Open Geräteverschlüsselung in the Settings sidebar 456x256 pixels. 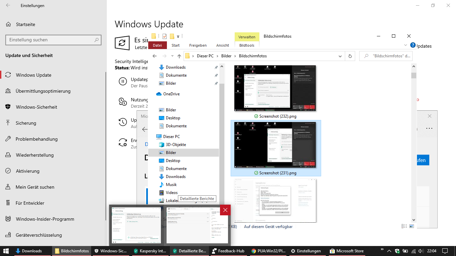click(x=39, y=235)
